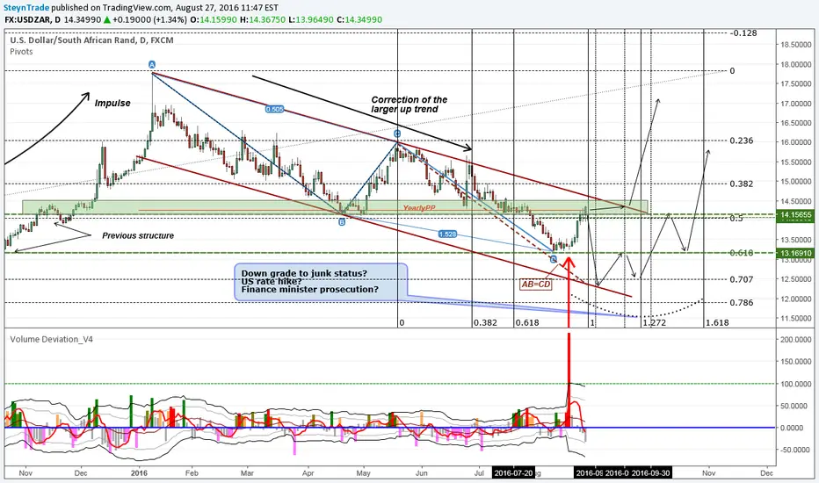Select the AB=CD pattern label

coord(536,285)
